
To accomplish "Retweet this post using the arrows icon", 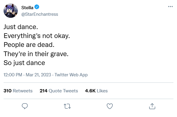I will click(x=67, y=106).
